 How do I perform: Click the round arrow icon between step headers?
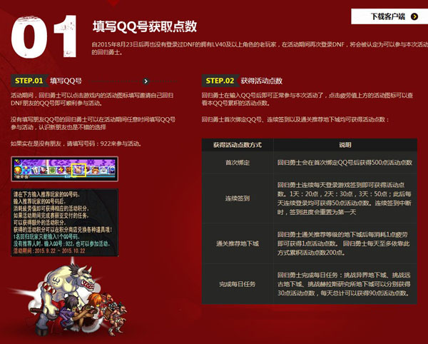click(146, 81)
